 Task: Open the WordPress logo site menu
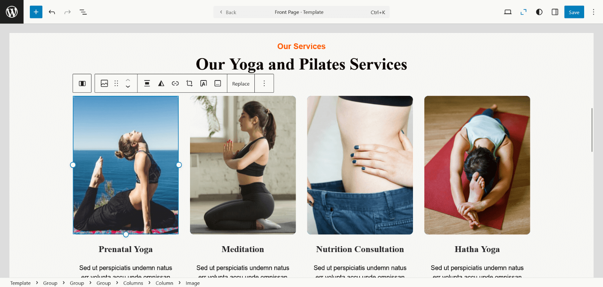click(x=12, y=12)
